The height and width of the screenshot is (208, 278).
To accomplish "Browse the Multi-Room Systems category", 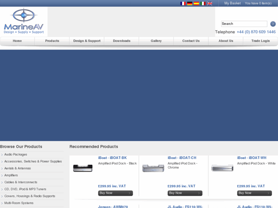I will 19,203.
